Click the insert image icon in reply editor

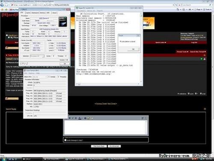(x=89, y=118)
